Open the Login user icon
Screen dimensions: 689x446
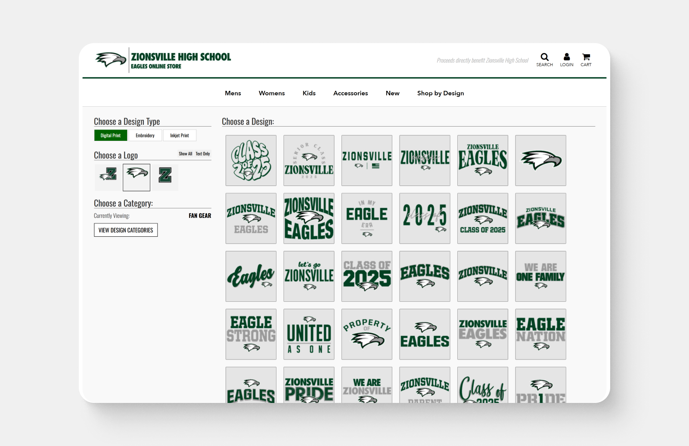pos(567,59)
